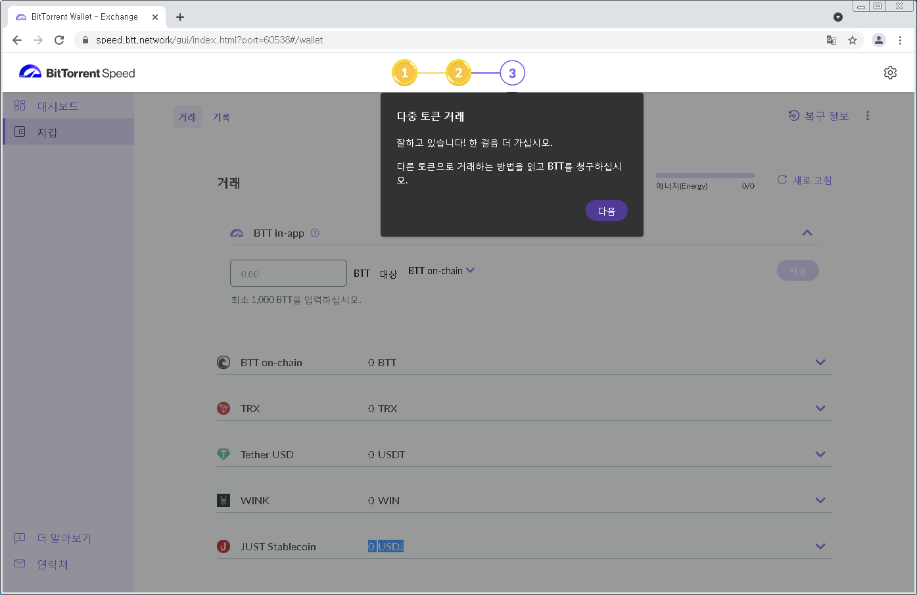Click 새로 고침 refresh link

805,180
